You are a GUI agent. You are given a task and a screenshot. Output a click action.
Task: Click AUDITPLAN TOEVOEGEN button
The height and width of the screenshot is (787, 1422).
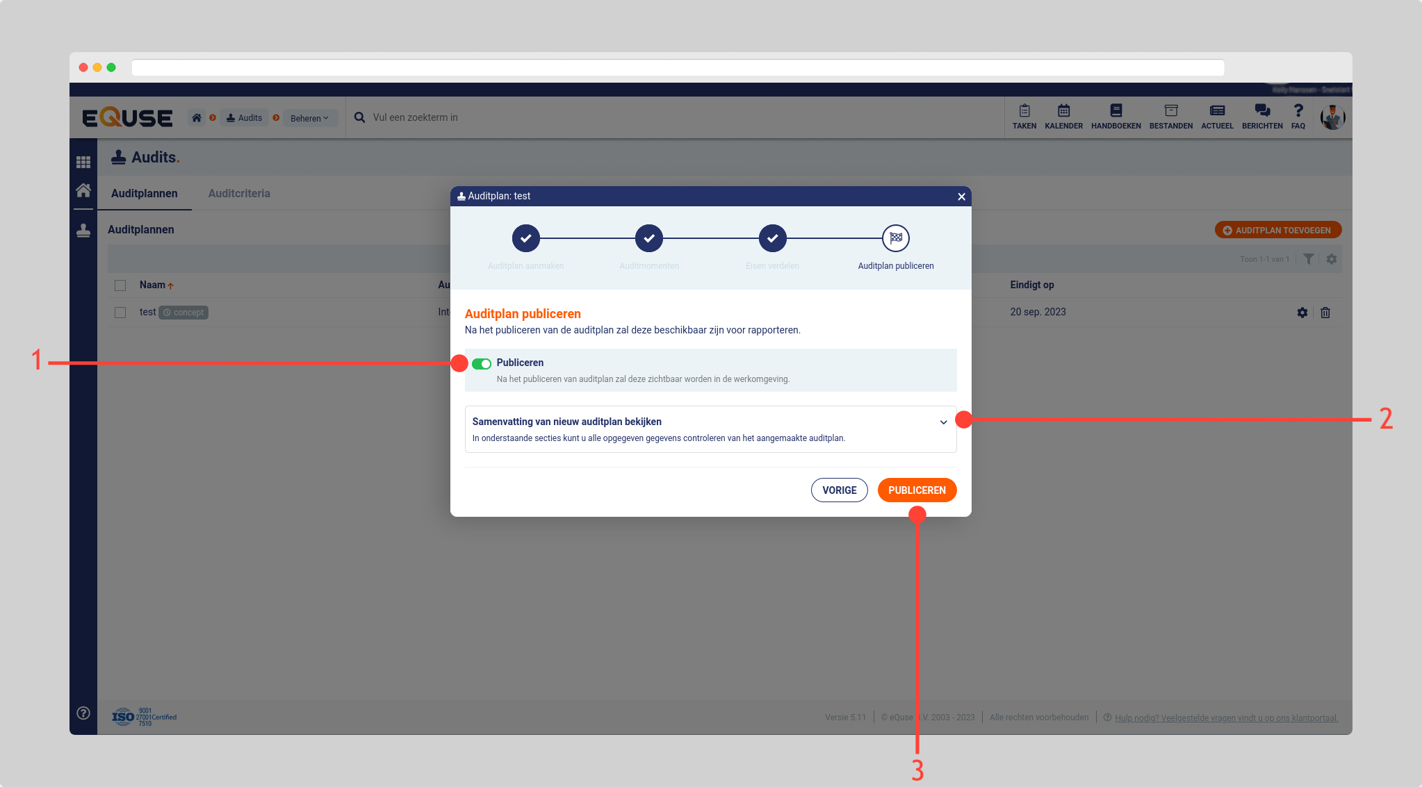pyautogui.click(x=1277, y=231)
